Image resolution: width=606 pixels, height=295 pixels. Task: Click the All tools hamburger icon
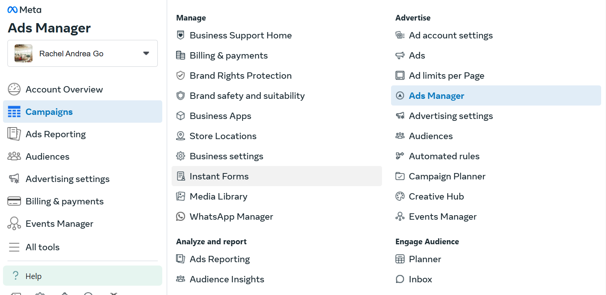14,247
